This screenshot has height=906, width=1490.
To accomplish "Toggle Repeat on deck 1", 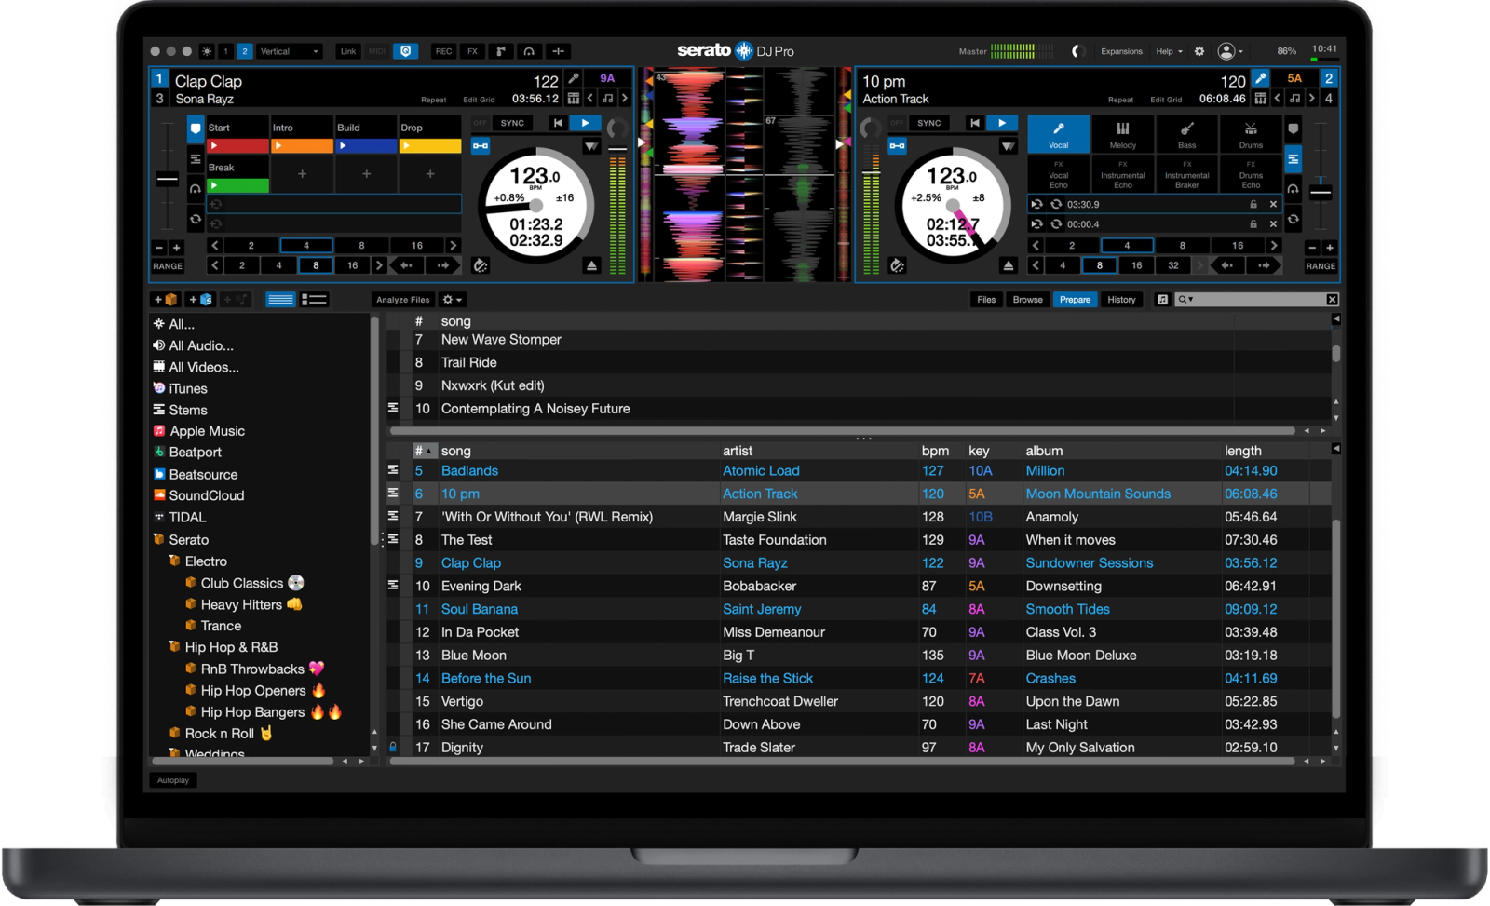I will pyautogui.click(x=433, y=100).
